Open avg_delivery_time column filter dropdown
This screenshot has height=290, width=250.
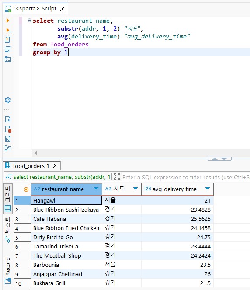(208, 189)
